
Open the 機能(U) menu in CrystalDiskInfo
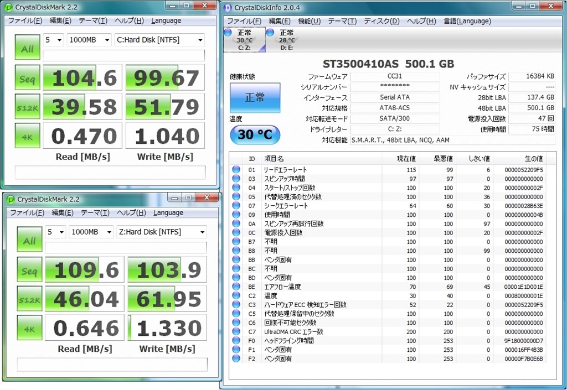pyautogui.click(x=309, y=21)
